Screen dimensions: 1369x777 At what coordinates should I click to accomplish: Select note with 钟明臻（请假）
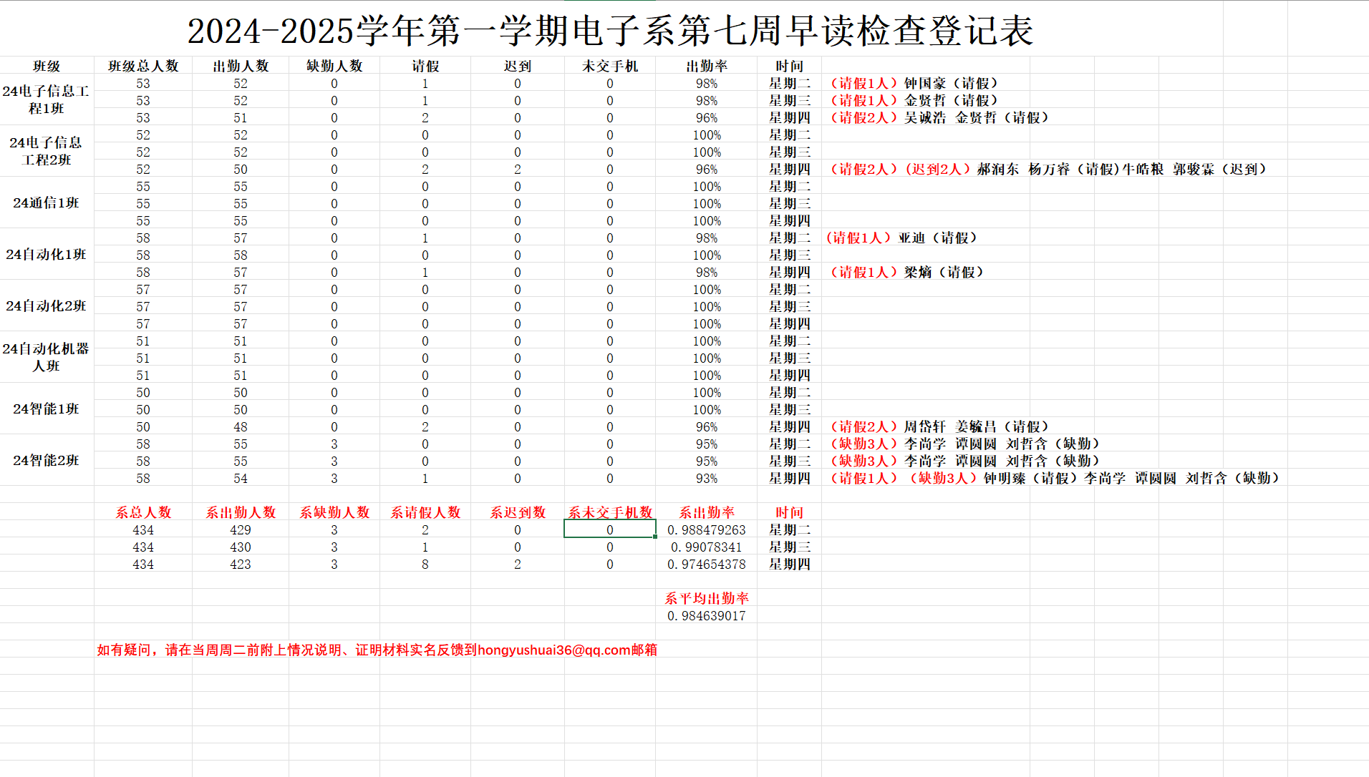[x=1054, y=479]
